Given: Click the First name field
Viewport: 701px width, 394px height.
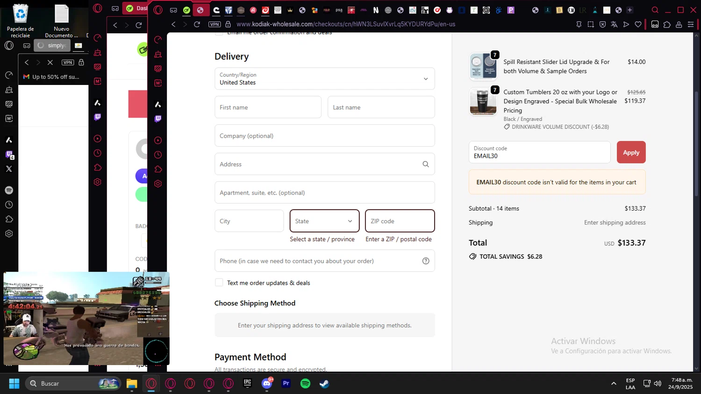Looking at the screenshot, I should point(268,107).
